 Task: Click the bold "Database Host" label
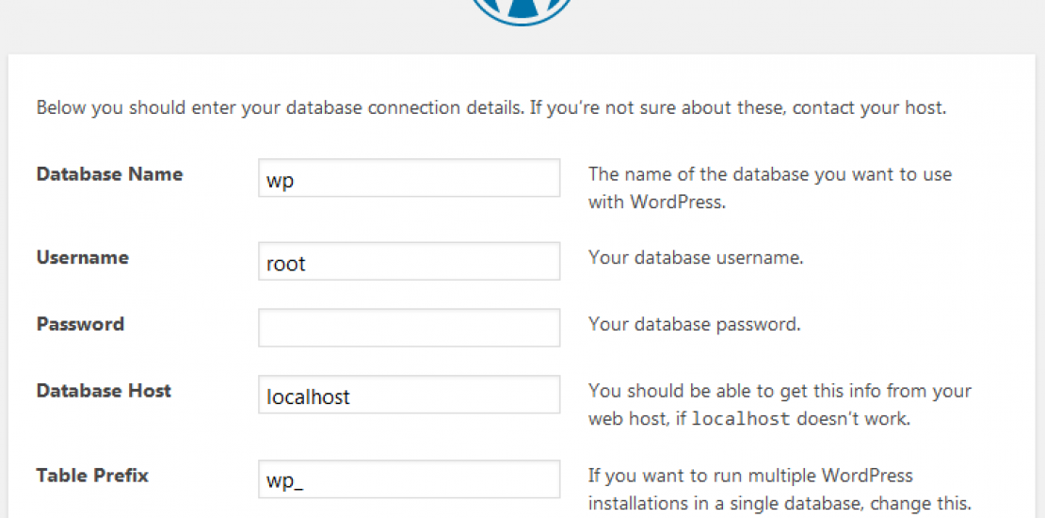pyautogui.click(x=104, y=391)
